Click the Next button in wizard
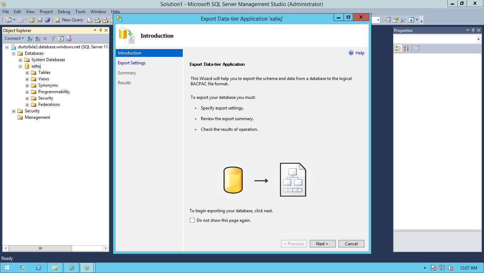This screenshot has width=484, height=273. point(323,243)
